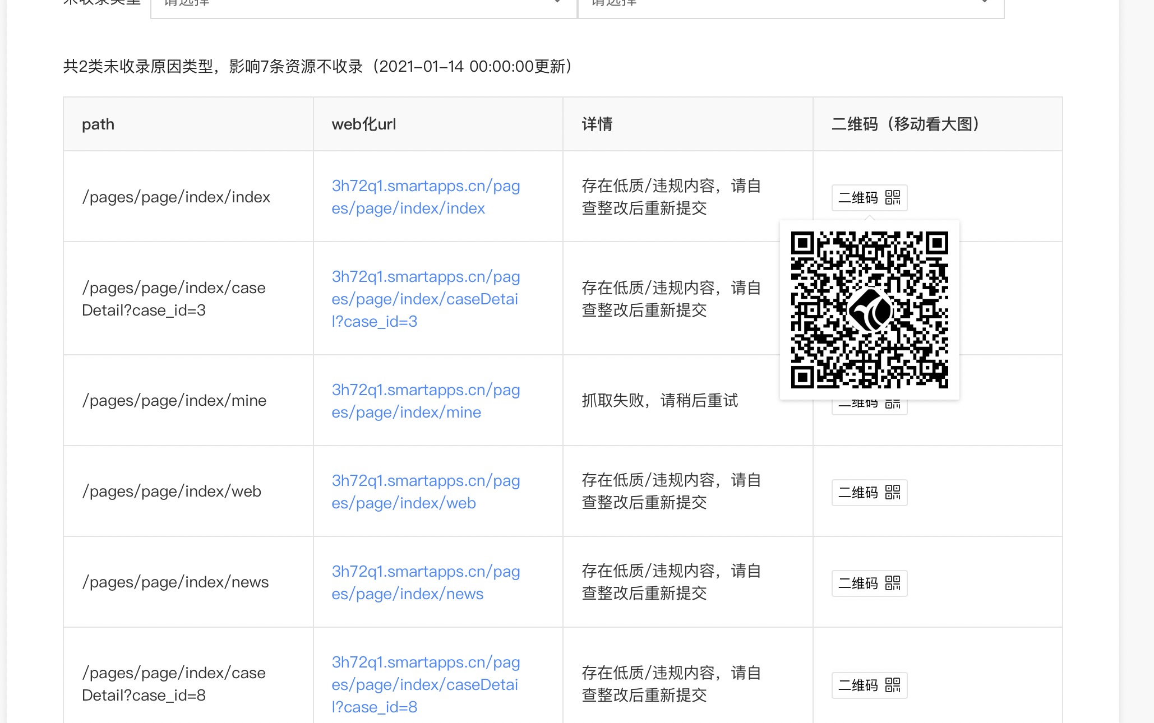Click the web化url column header
The width and height of the screenshot is (1154, 723).
click(438, 124)
